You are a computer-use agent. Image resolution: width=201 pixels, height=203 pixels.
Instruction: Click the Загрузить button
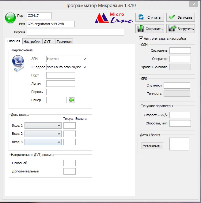(180, 29)
